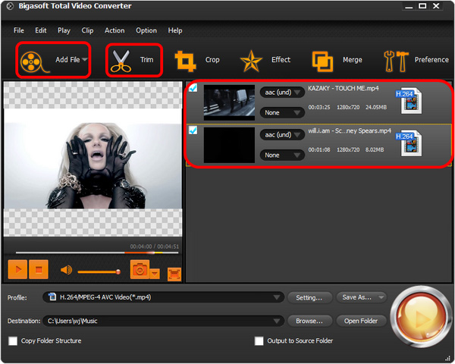Open the Edit menu

pyautogui.click(x=41, y=30)
